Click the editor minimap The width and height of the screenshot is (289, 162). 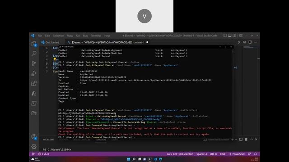pos(251,47)
